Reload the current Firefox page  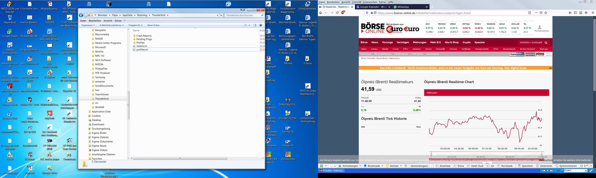pos(337,13)
